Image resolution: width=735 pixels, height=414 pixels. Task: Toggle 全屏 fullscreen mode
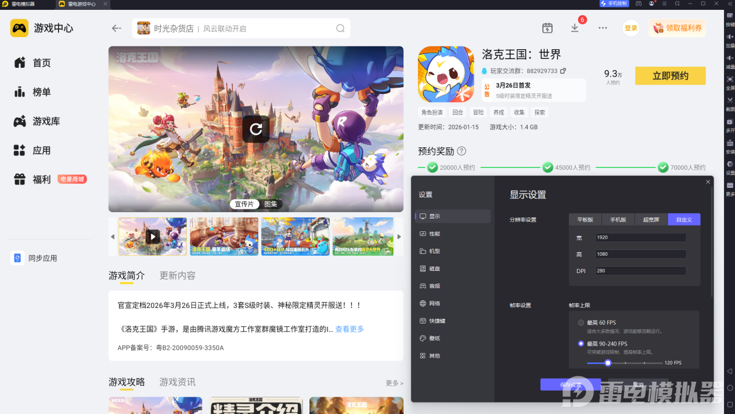click(730, 82)
